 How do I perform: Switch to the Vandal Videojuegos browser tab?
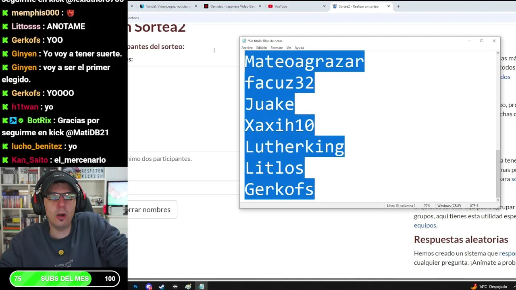click(x=168, y=6)
